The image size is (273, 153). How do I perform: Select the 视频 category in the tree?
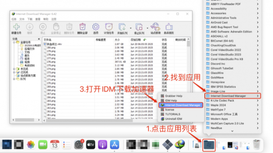pos(27,62)
